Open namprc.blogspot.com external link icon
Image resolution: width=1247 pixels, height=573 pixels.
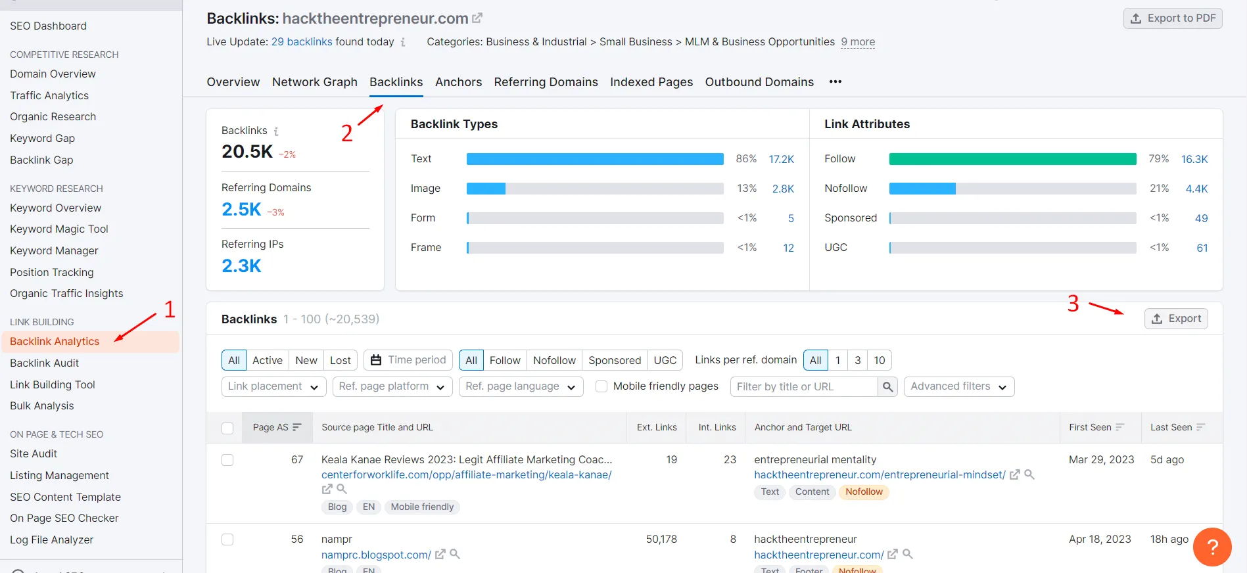coord(440,555)
